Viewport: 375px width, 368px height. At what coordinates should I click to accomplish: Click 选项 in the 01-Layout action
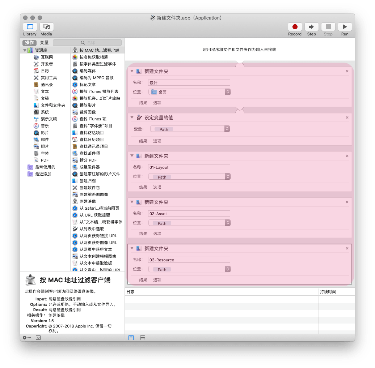point(157,187)
